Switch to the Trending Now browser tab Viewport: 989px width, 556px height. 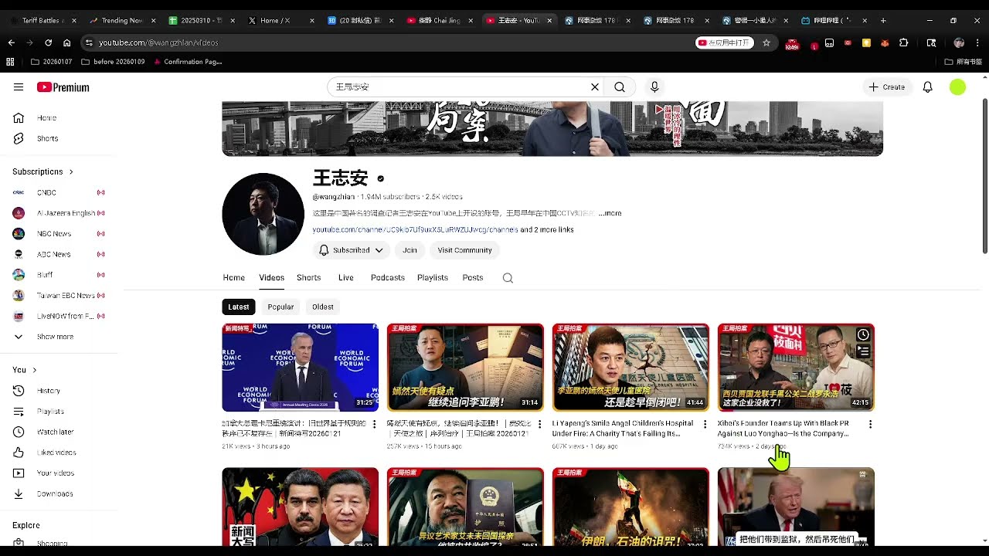coord(121,20)
